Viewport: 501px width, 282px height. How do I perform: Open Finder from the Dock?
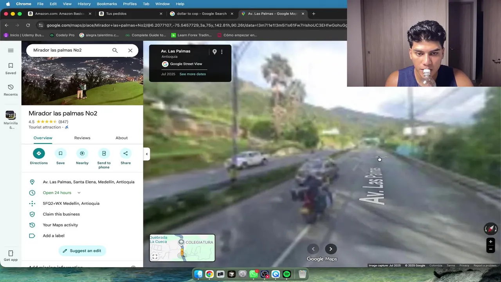pos(198,274)
